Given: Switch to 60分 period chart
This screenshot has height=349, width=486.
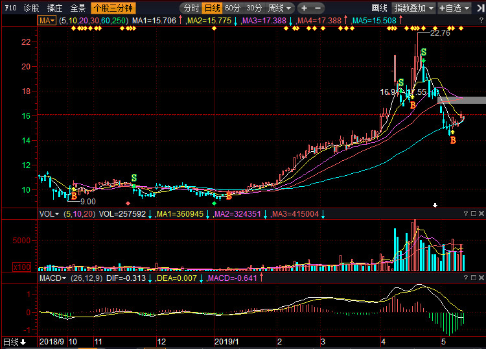Looking at the screenshot, I should pyautogui.click(x=233, y=8).
